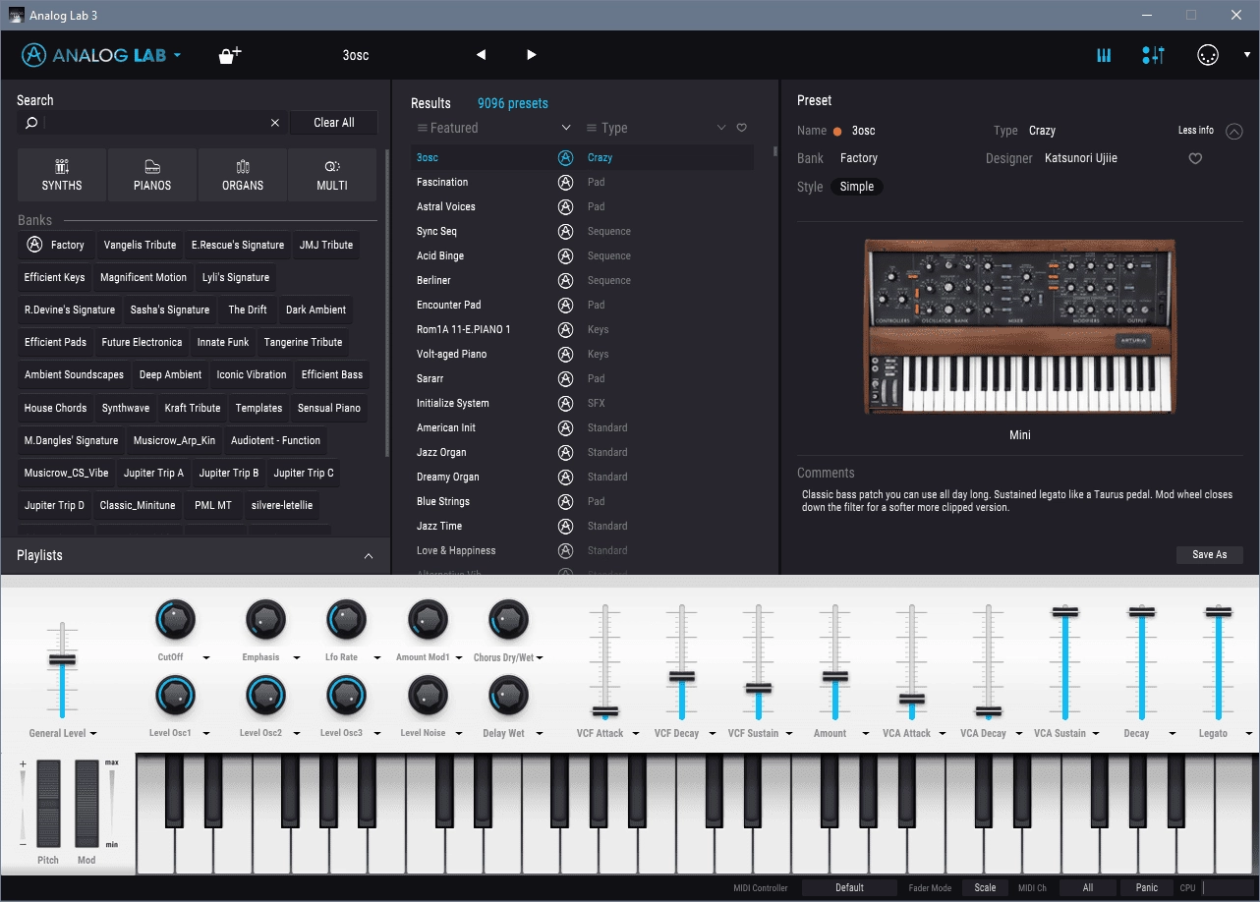
Task: Click the Level Osc1 knob
Action: point(175,696)
